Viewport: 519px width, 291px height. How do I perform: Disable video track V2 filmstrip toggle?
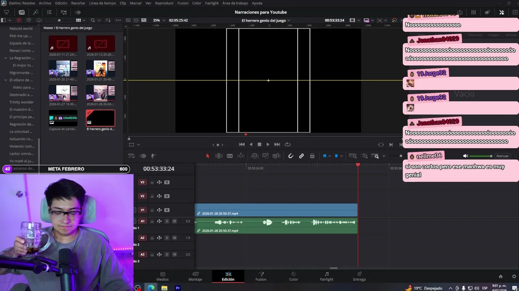(167, 196)
